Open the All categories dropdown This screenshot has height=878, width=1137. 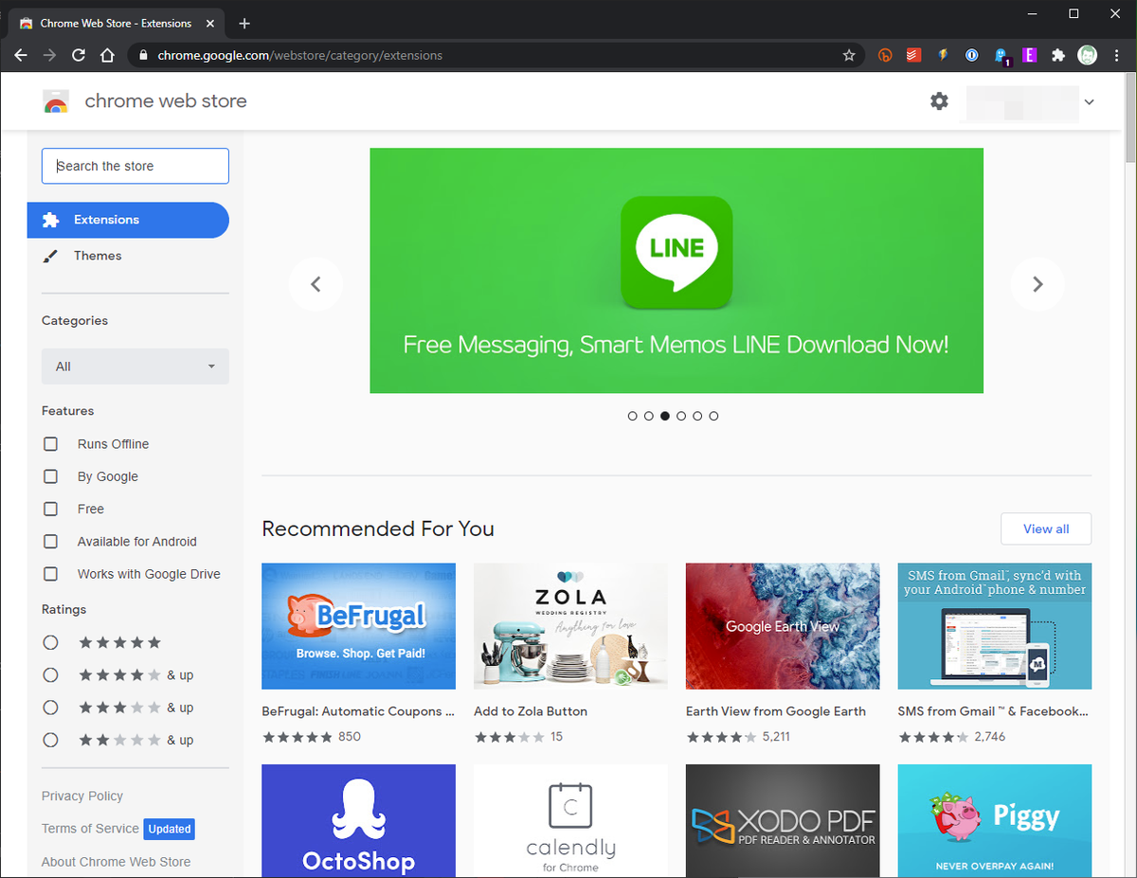tap(135, 367)
